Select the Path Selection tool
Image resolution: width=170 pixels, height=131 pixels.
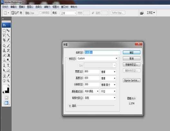(4, 70)
